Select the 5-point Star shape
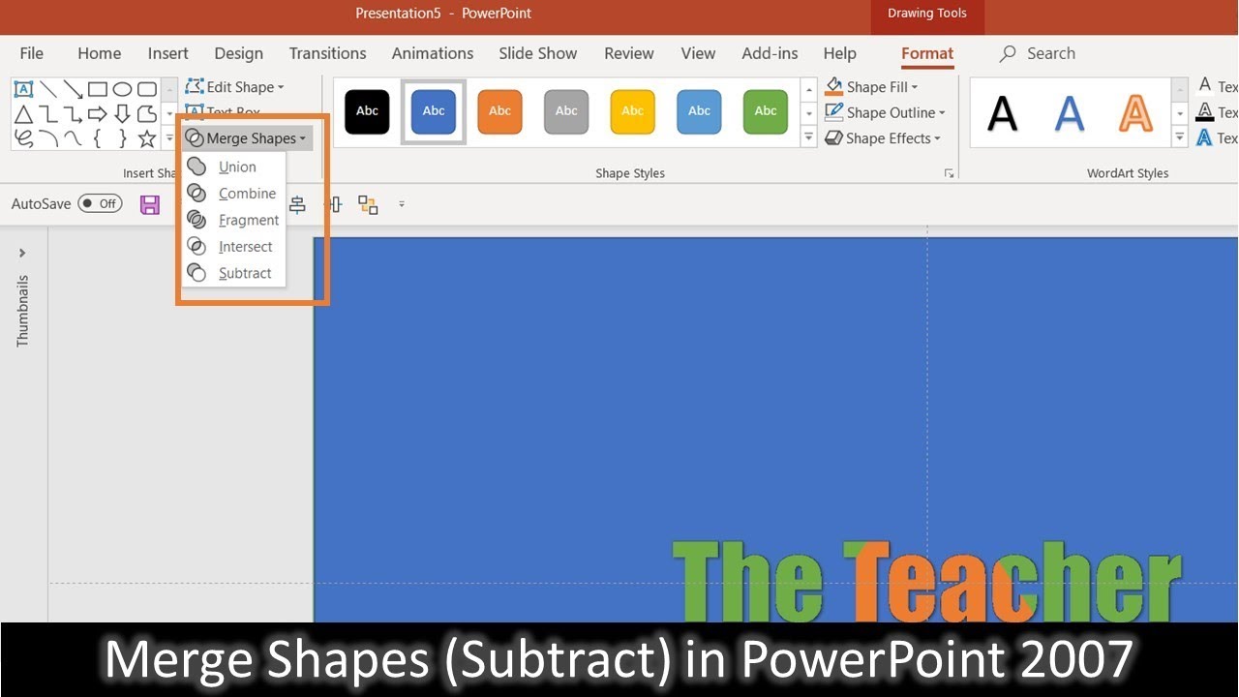The width and height of the screenshot is (1239, 697). pyautogui.click(x=147, y=138)
